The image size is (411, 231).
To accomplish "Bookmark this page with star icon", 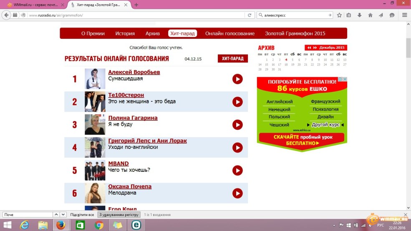I will point(339,15).
